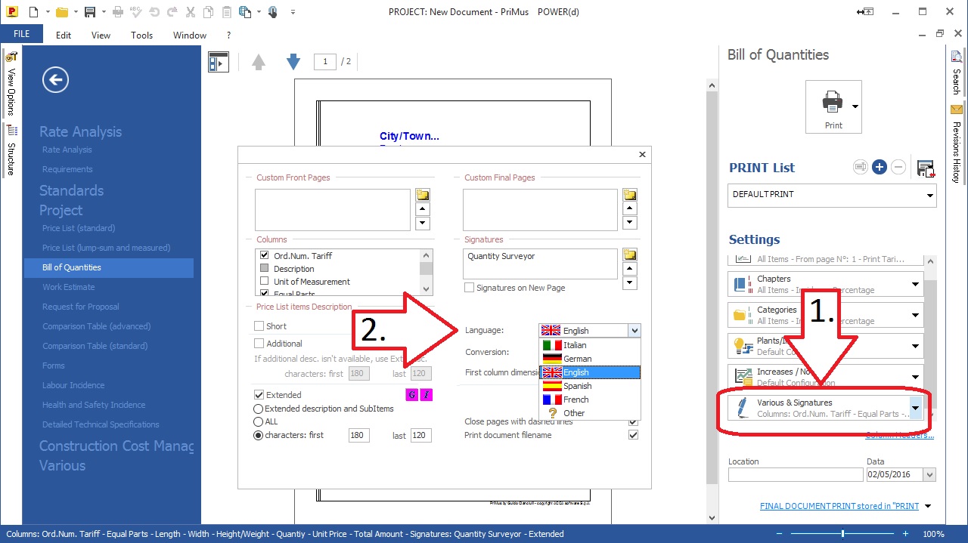Click the printer icon in the quick toolbar

(118, 12)
